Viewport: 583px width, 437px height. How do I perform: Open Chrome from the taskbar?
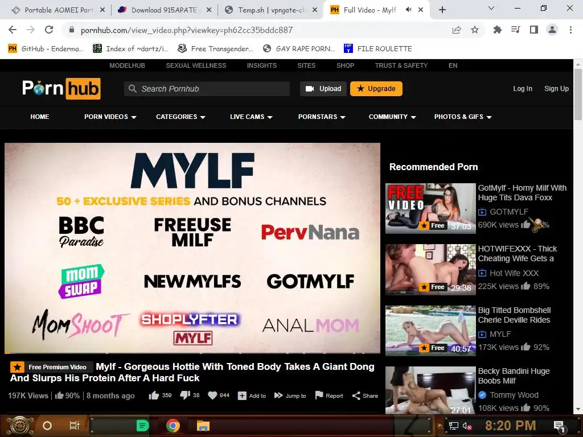click(x=173, y=426)
